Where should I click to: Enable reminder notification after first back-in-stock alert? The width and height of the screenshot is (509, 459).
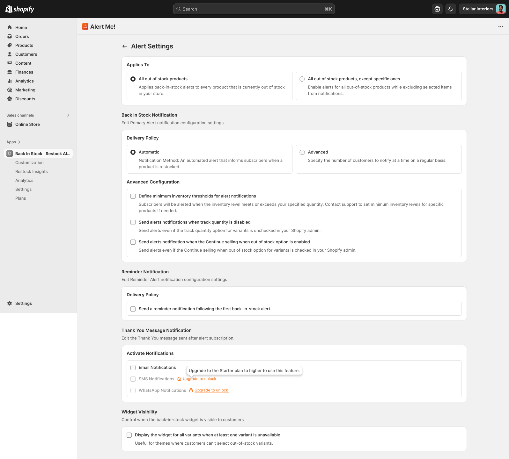(133, 309)
